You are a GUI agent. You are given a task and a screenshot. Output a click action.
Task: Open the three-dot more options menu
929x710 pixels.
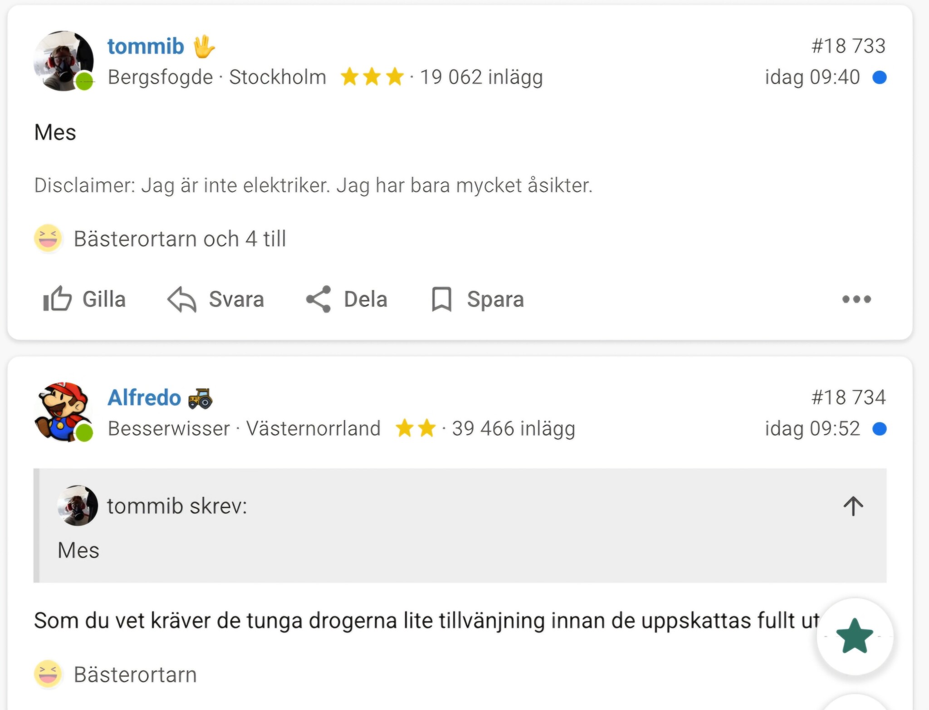(856, 299)
